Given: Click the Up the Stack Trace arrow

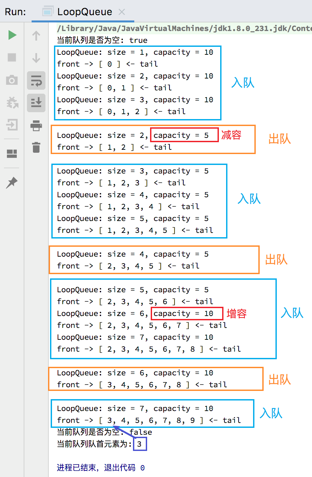Looking at the screenshot, I should 36,35.
